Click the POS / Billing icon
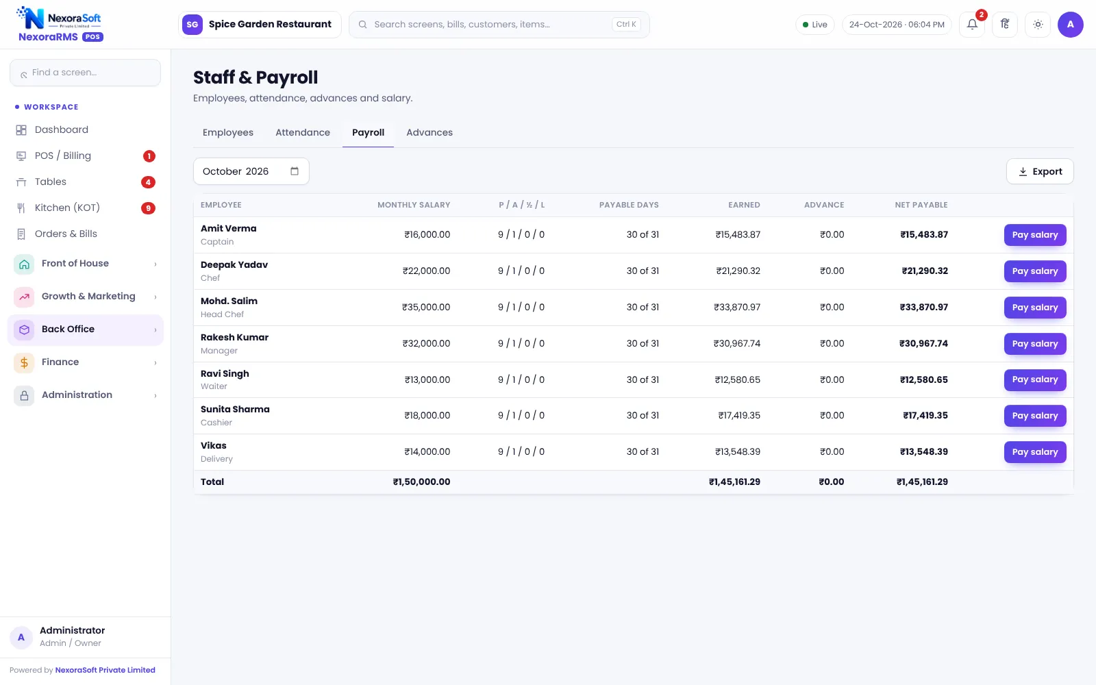This screenshot has width=1096, height=685. pyautogui.click(x=21, y=156)
